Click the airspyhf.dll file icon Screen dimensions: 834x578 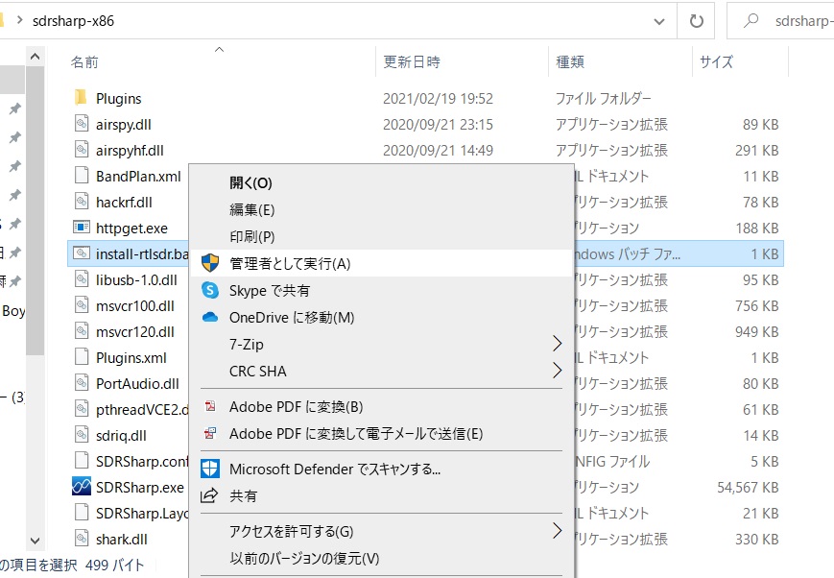pyautogui.click(x=81, y=150)
